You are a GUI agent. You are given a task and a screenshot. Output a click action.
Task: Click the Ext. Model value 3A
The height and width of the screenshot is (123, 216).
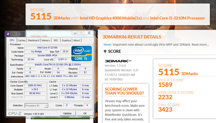(58, 72)
